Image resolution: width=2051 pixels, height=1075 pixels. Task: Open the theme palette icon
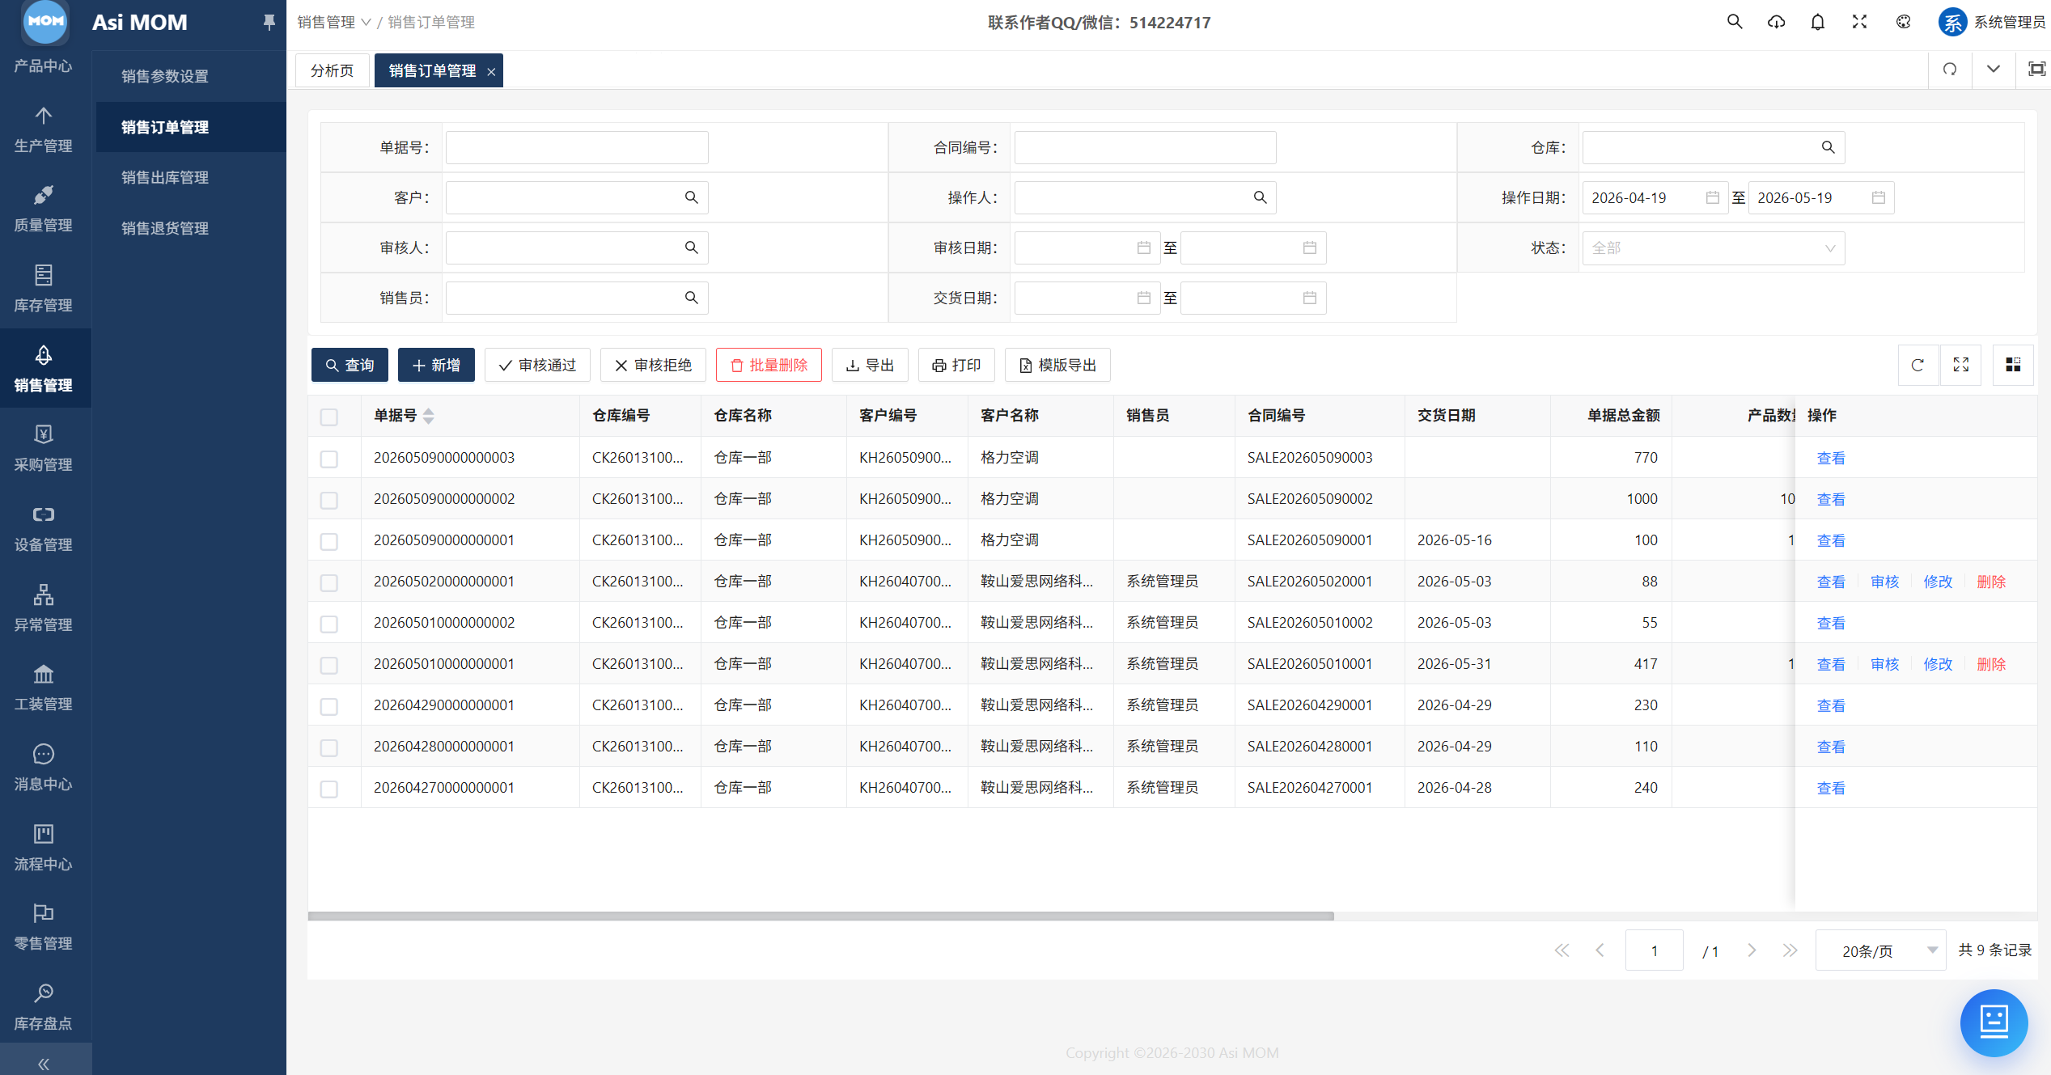1904,22
